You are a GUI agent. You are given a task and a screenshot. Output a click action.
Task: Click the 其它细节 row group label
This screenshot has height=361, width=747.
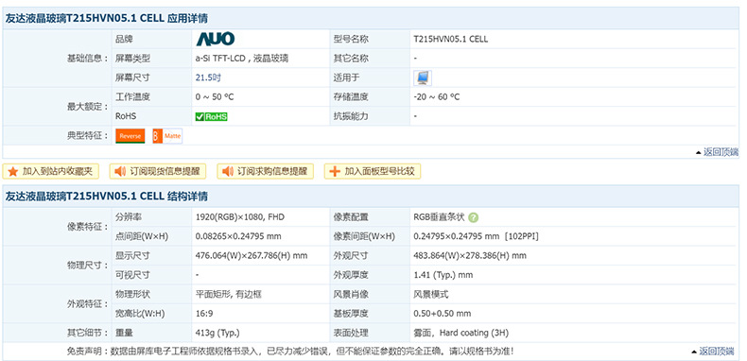point(87,333)
